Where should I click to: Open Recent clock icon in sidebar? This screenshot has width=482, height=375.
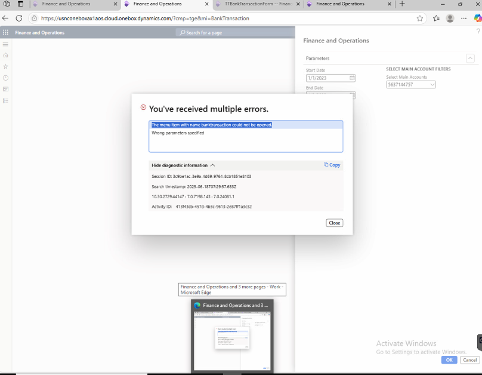tap(5, 78)
